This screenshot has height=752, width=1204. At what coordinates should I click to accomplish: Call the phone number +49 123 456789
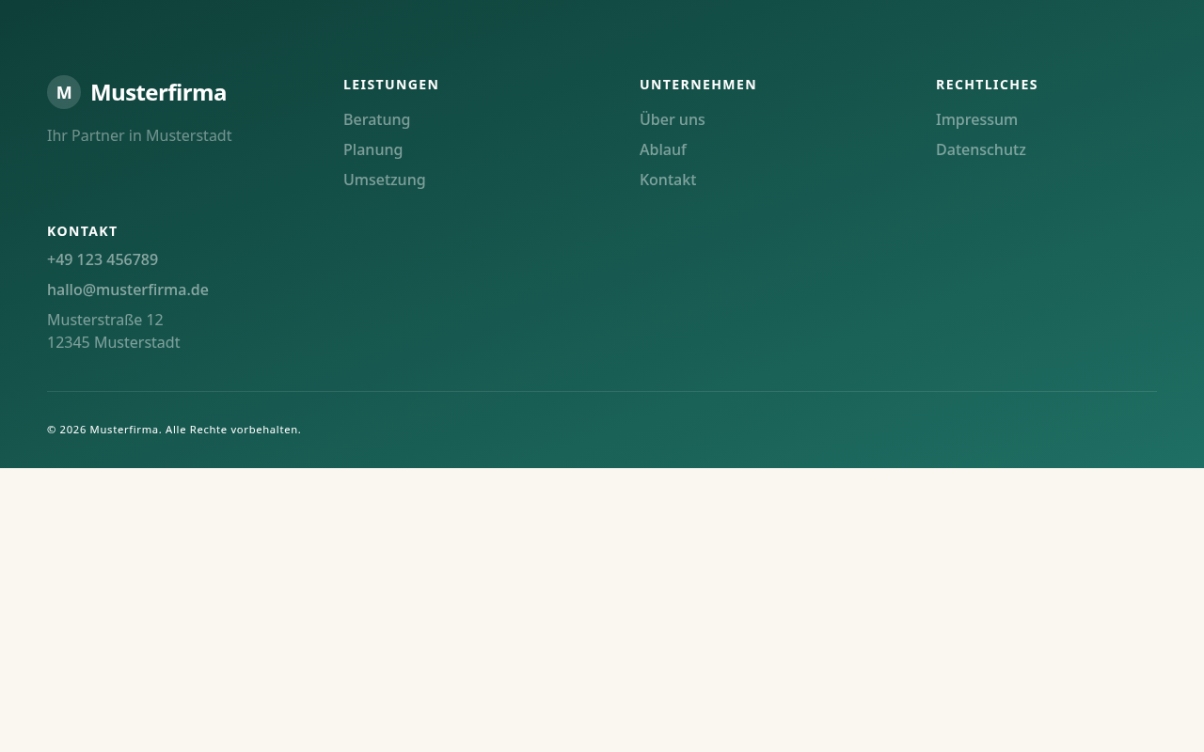click(103, 259)
